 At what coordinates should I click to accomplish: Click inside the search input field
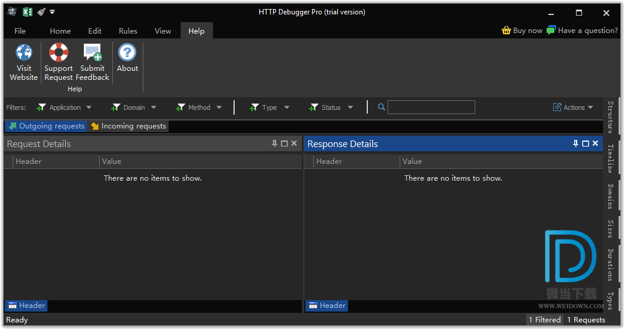coord(431,107)
